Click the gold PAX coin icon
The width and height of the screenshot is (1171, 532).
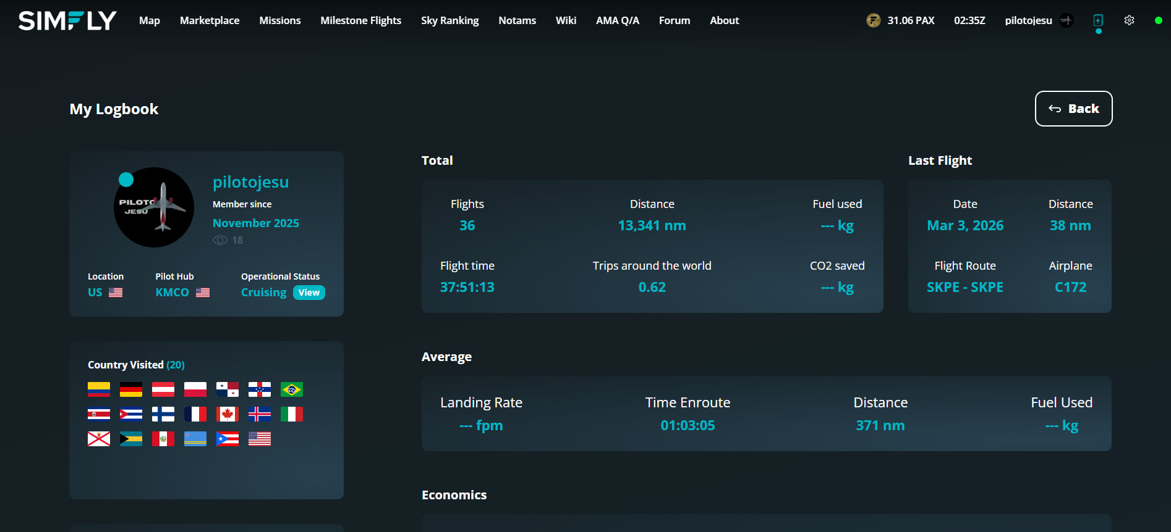point(873,20)
